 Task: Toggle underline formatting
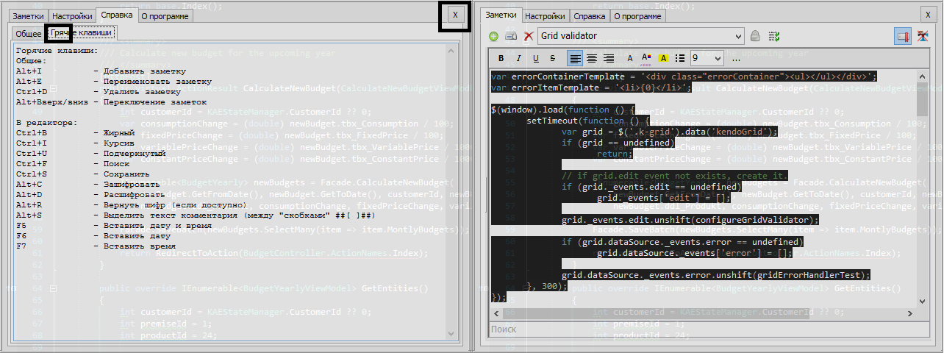(535, 58)
